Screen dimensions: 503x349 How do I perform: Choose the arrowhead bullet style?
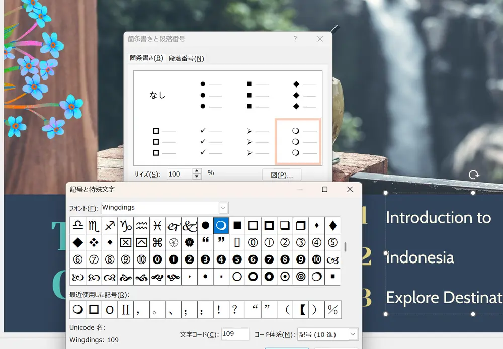(x=258, y=142)
